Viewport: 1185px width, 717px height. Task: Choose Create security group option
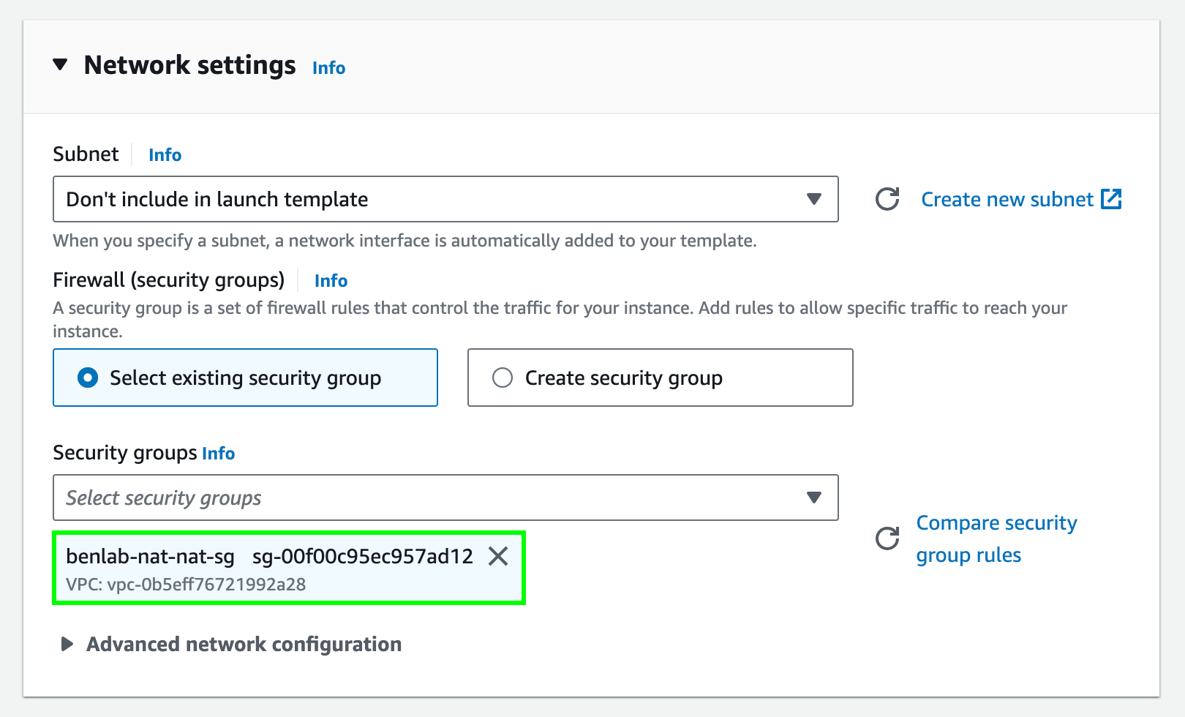tap(660, 378)
